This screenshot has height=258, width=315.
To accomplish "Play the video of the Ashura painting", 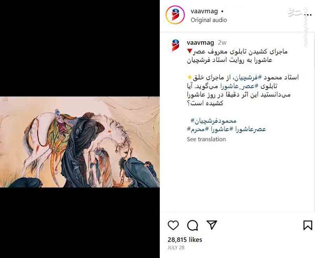I will point(80,142).
